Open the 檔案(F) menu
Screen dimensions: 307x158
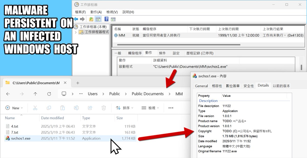pyautogui.click(x=80, y=12)
